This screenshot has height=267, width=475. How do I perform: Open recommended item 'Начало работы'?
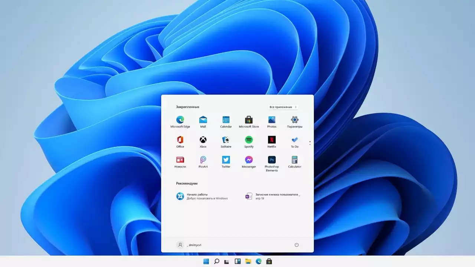(x=202, y=196)
